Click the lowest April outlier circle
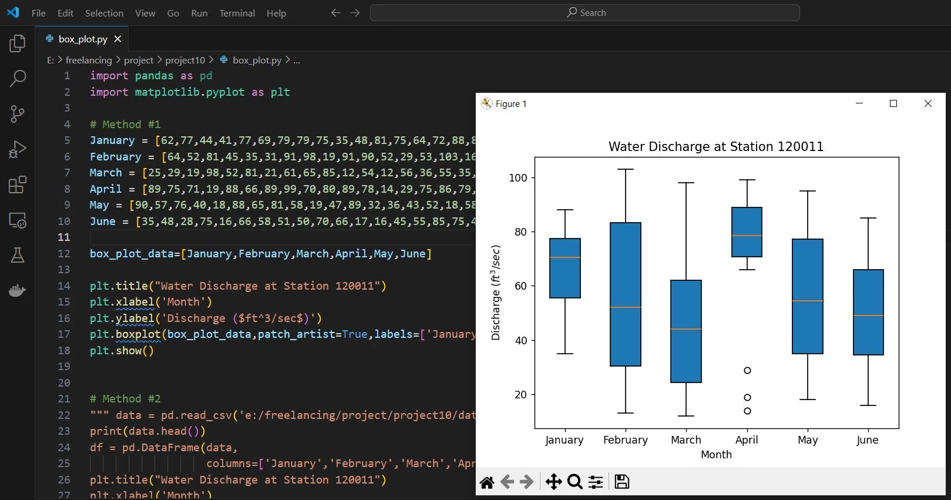 747,411
